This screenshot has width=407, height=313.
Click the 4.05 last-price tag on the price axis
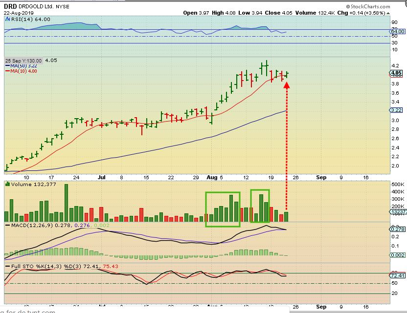click(x=397, y=73)
